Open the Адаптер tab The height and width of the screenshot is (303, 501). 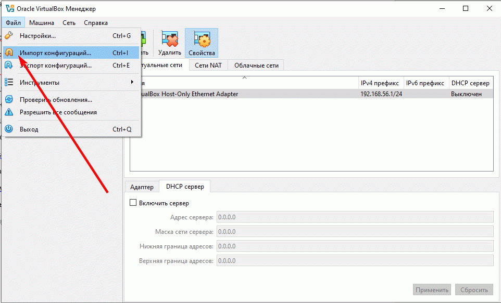(x=141, y=186)
